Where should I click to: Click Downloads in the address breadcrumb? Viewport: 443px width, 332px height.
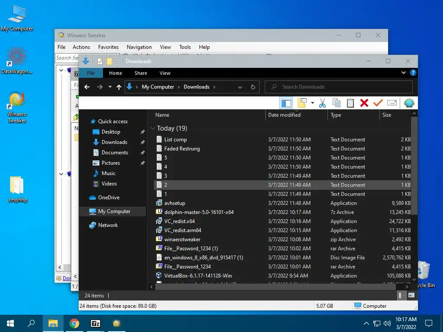click(197, 87)
